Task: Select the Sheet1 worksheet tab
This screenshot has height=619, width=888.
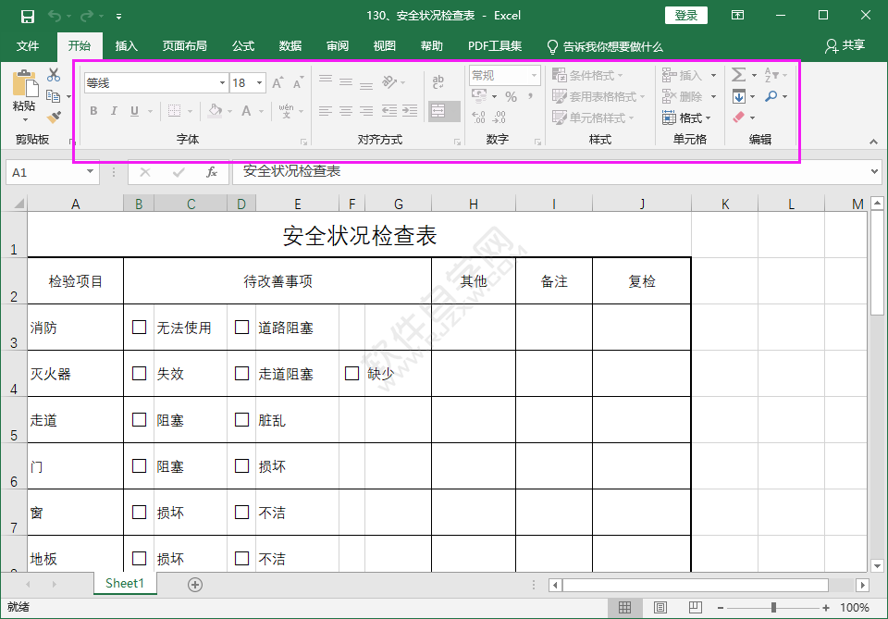Action: point(125,584)
